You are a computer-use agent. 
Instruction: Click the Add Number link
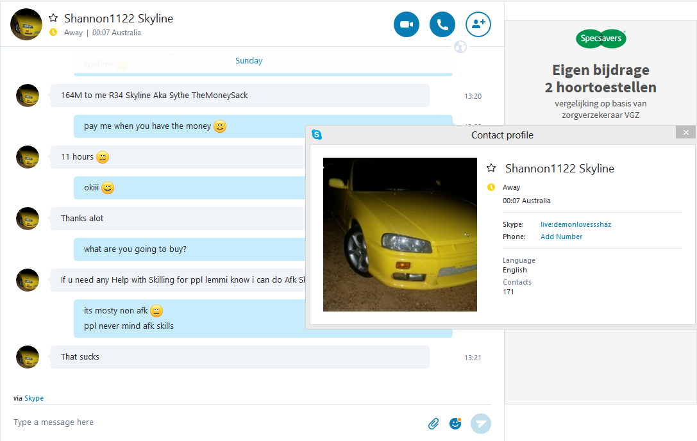point(561,237)
